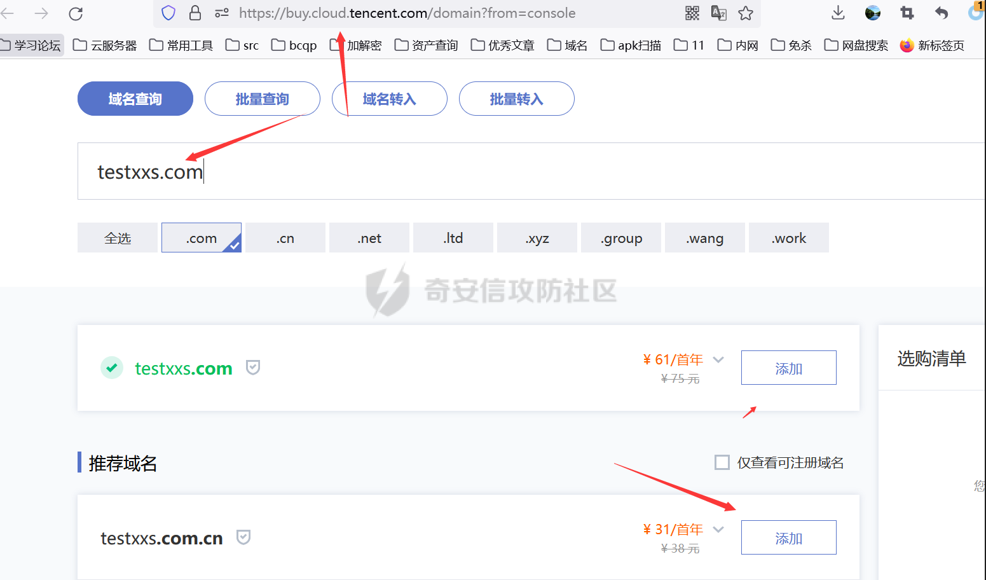Open the 云服务器 bookmark folder
Viewport: 986px width, 580px height.
105,45
